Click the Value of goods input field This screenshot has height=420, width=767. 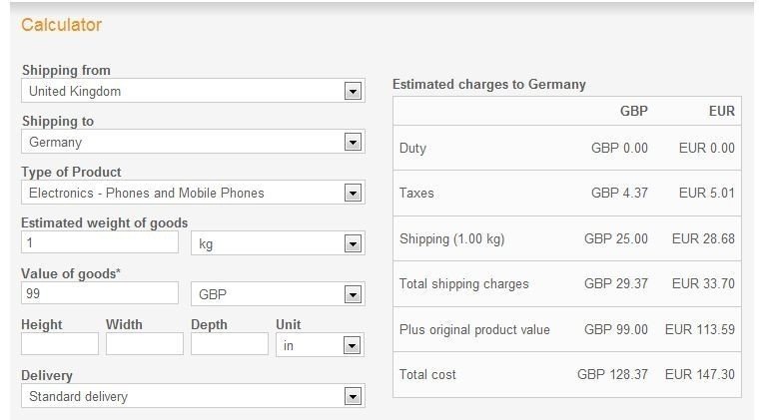point(100,293)
